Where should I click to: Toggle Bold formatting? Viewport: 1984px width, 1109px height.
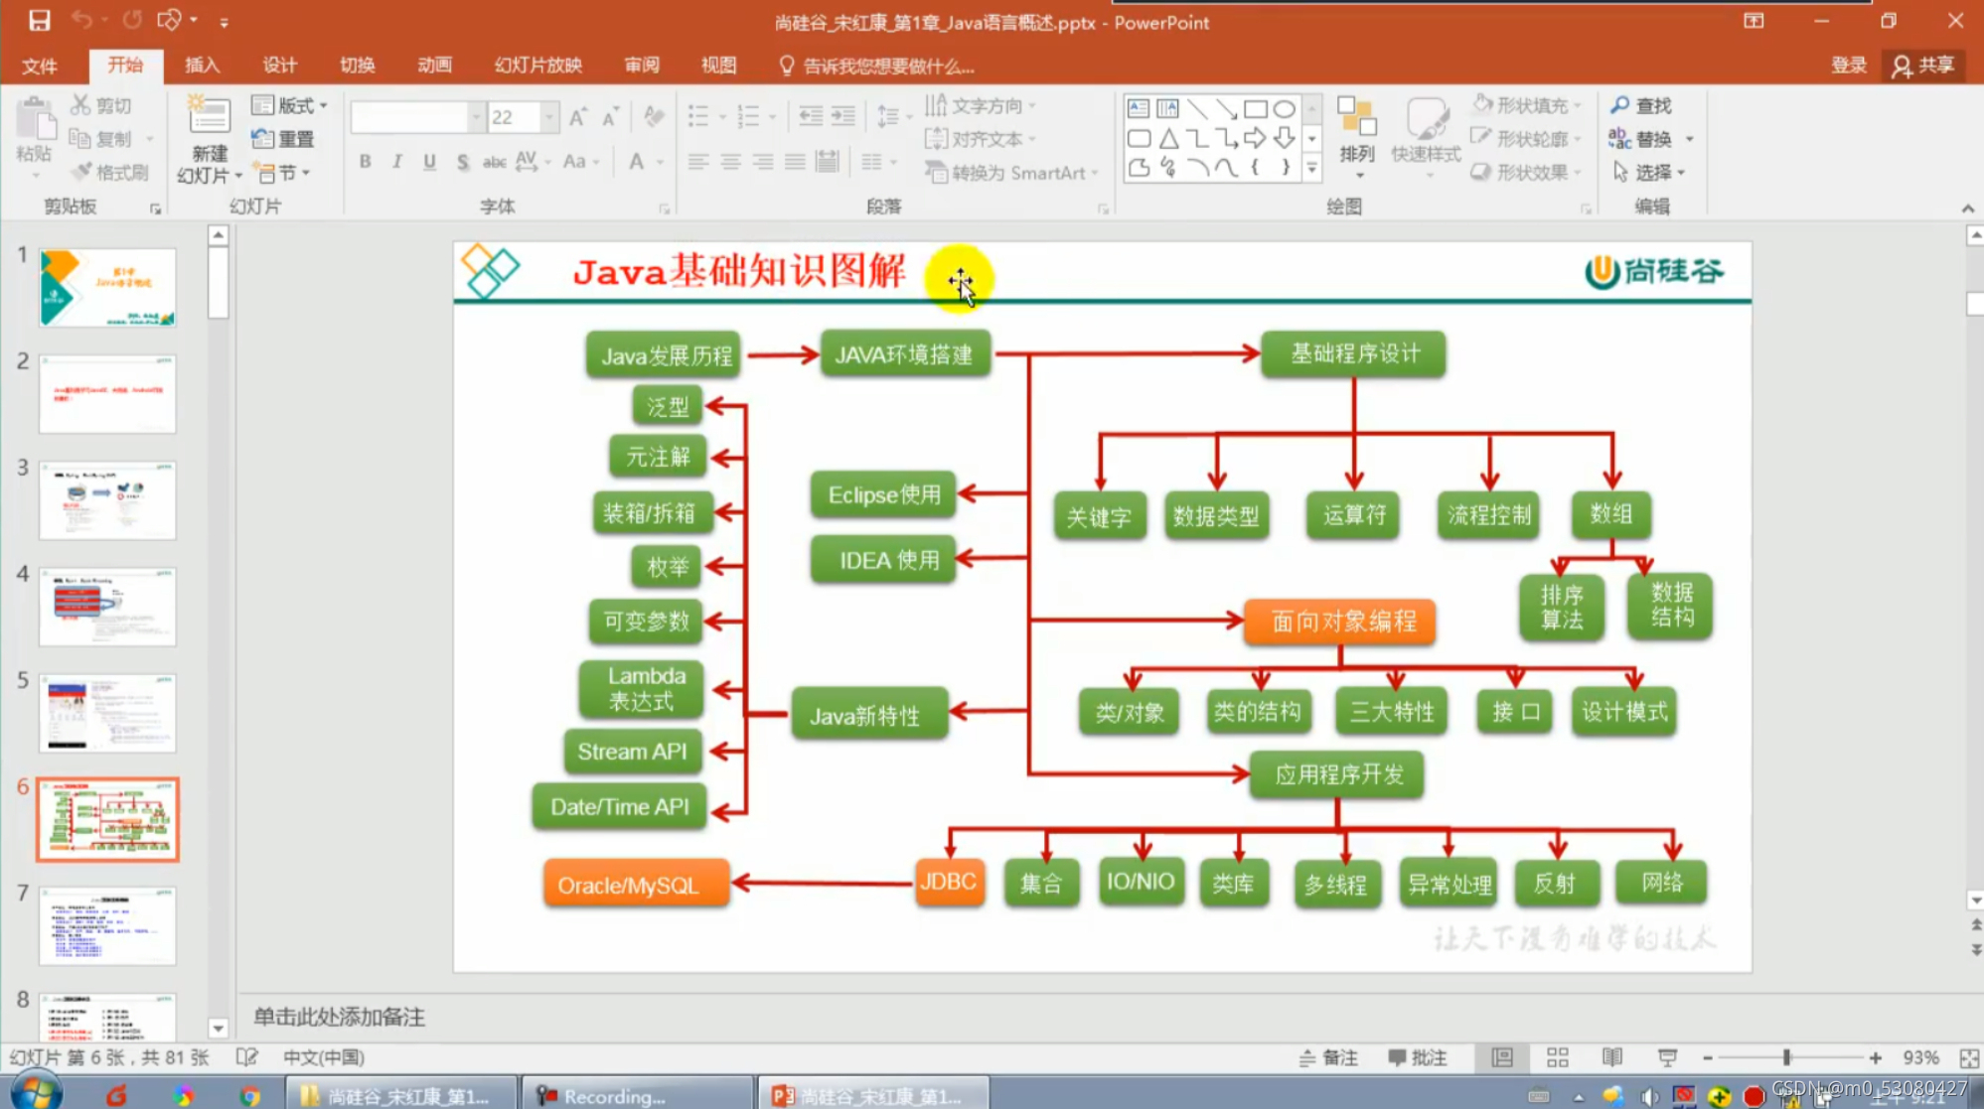(365, 161)
